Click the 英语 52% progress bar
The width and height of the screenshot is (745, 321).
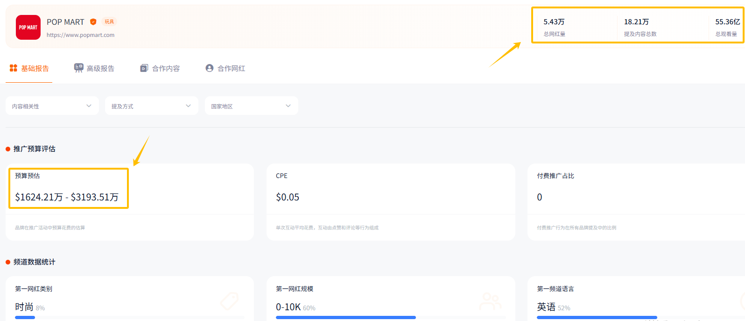[x=597, y=317]
